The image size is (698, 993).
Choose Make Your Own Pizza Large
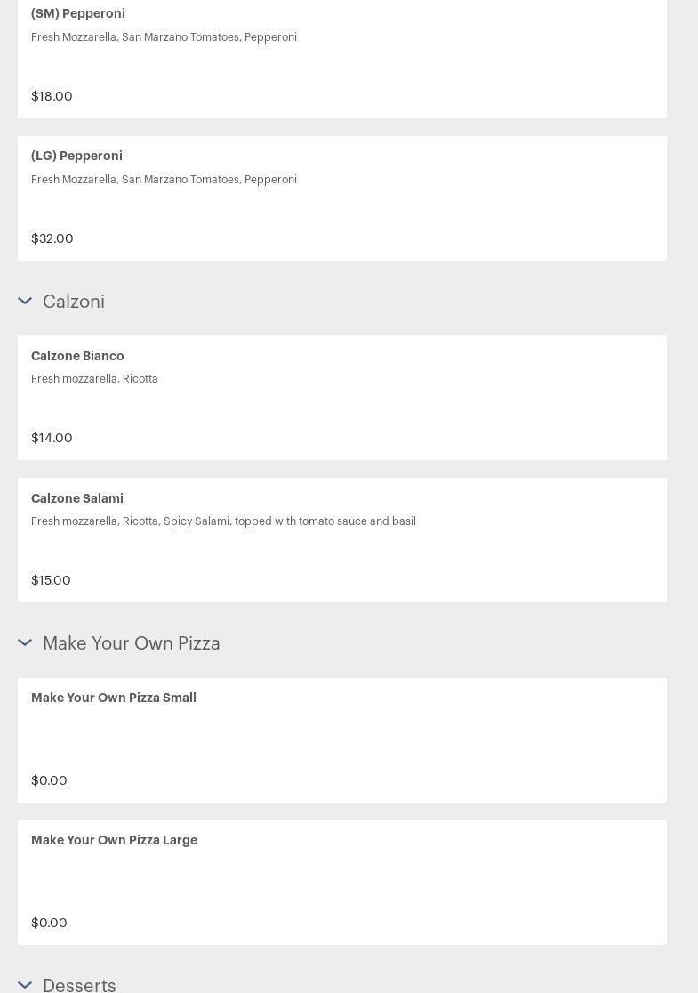pos(114,840)
